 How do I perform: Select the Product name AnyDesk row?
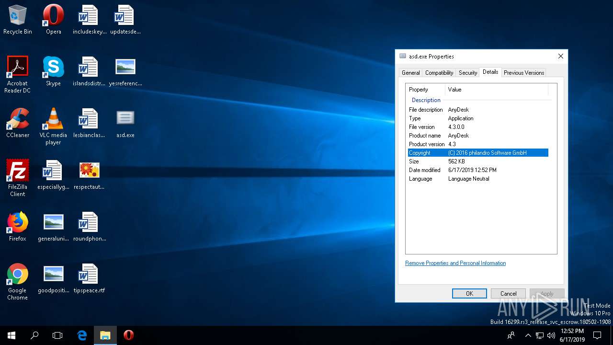pyautogui.click(x=478, y=136)
